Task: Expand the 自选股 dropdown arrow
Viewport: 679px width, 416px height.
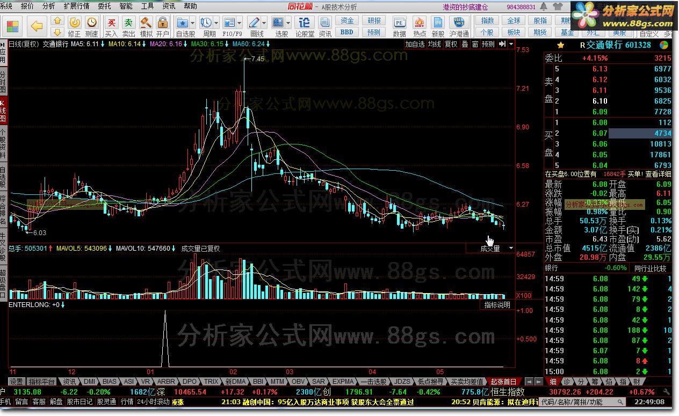Action: point(192,23)
